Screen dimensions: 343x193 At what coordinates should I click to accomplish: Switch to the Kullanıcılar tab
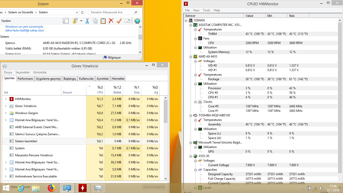point(86,79)
